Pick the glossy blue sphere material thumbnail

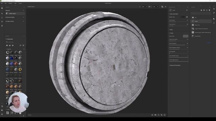pos(12,58)
